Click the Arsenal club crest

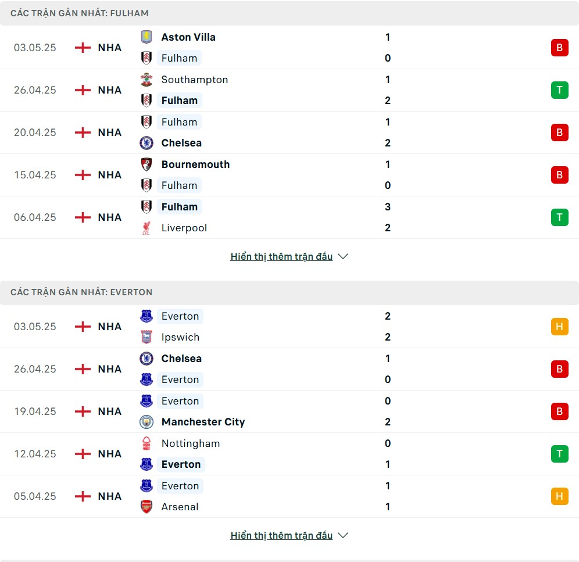pyautogui.click(x=146, y=507)
